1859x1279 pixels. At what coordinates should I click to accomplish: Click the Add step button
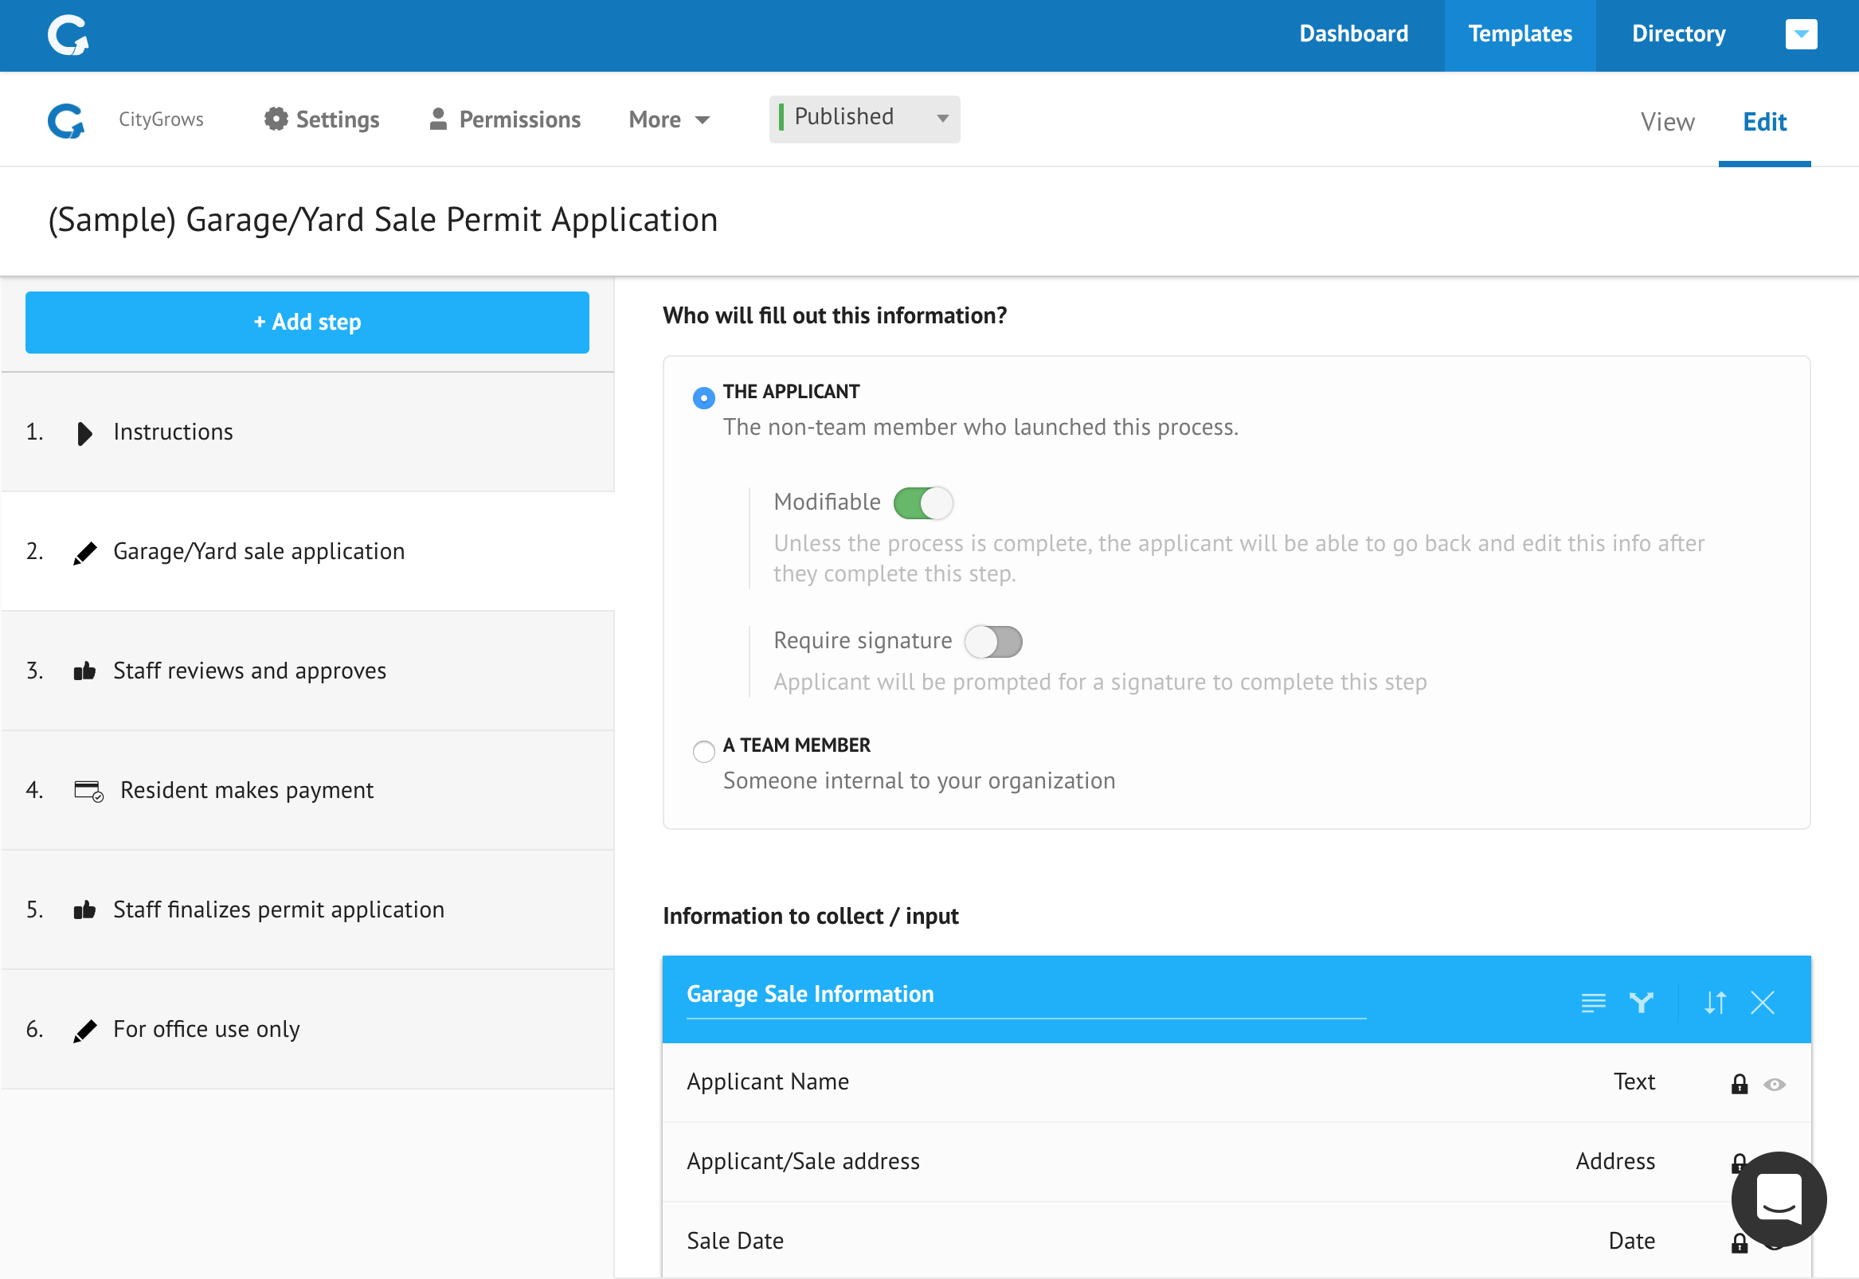click(307, 323)
